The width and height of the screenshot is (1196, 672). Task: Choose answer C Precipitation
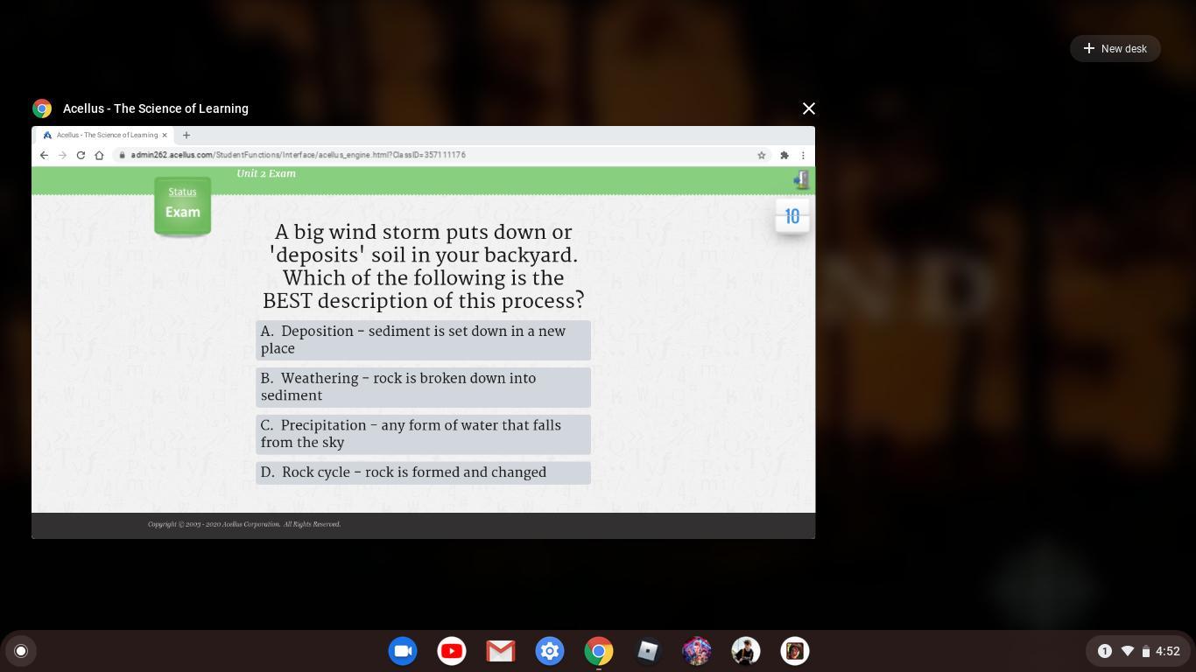pyautogui.click(x=423, y=434)
